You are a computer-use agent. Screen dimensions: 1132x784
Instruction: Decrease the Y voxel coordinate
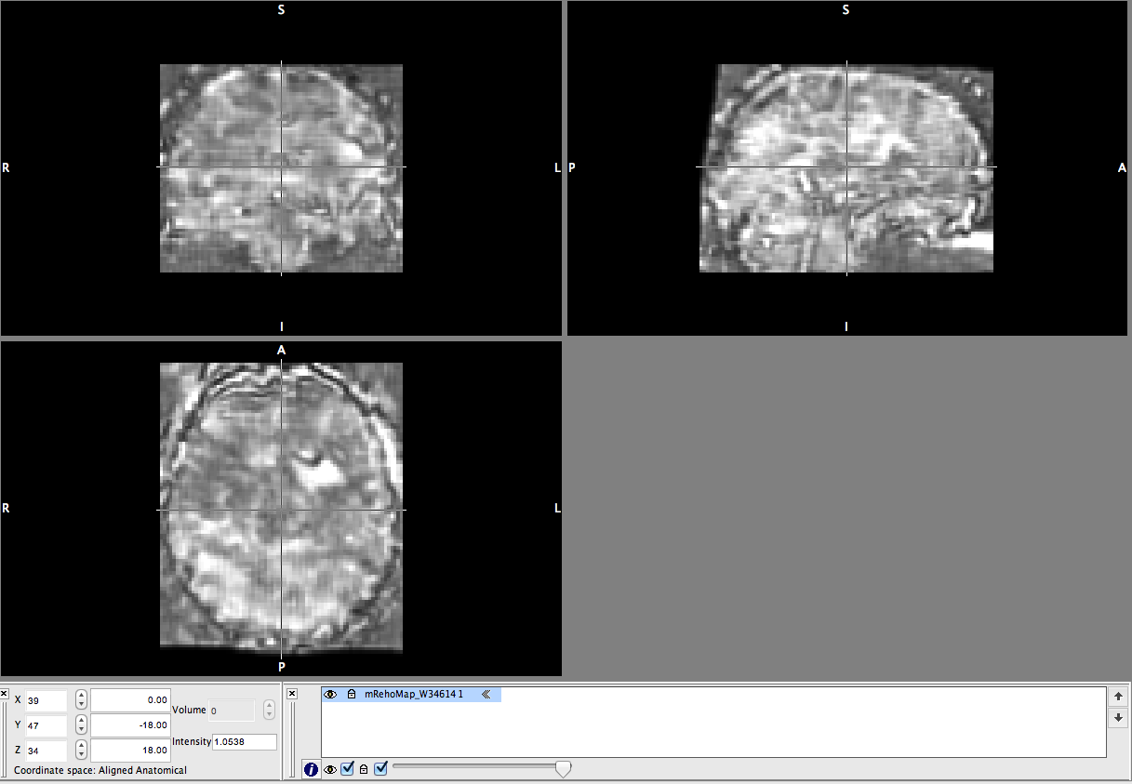coord(81,730)
